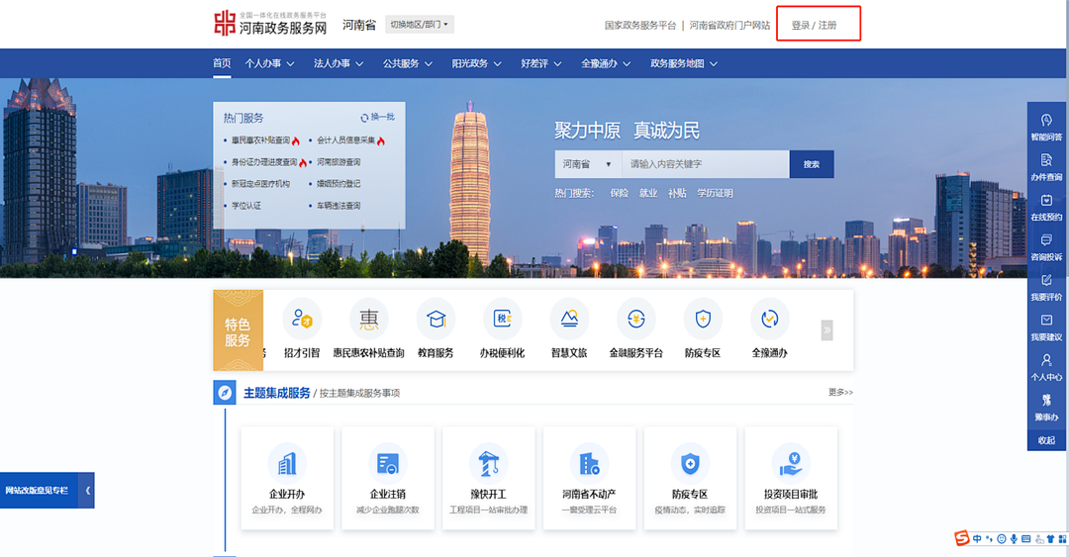
Task: Select the 金融服务平台 icon
Action: pos(635,321)
